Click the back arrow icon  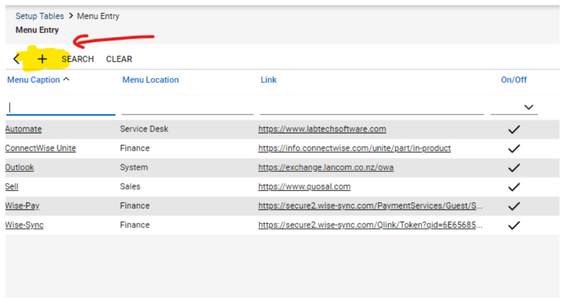tap(16, 59)
